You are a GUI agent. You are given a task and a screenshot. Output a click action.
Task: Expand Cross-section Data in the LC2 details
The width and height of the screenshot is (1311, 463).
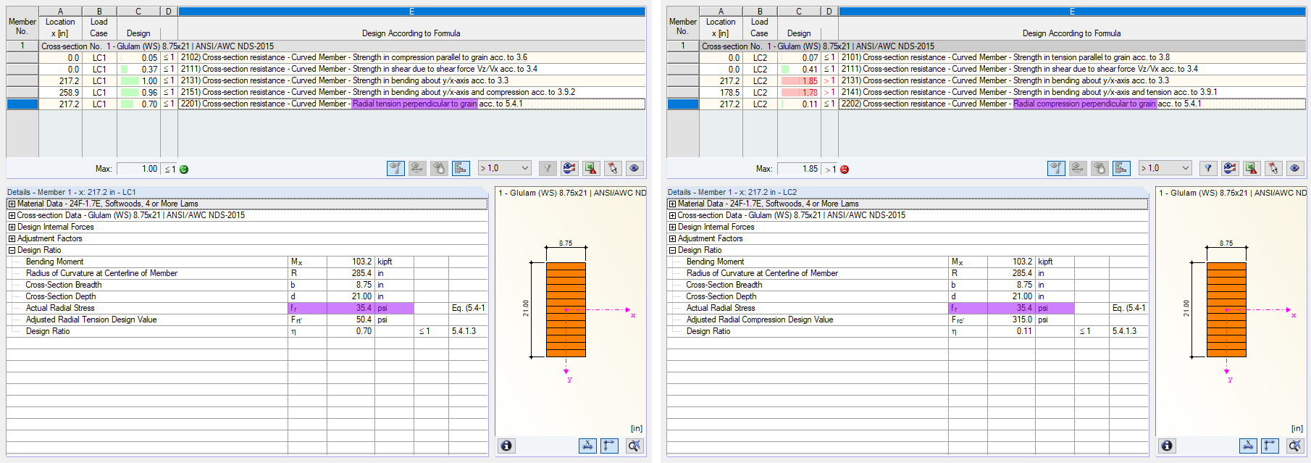pyautogui.click(x=672, y=215)
